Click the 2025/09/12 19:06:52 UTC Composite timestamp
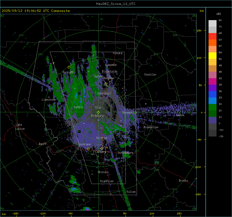This screenshot has height=217, width=232. pyautogui.click(x=36, y=11)
